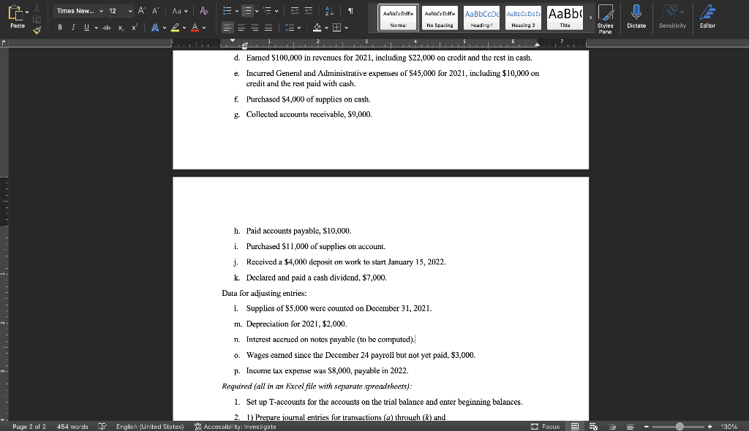Expand the bullet list options arrow
749x431 pixels.
tap(236, 10)
